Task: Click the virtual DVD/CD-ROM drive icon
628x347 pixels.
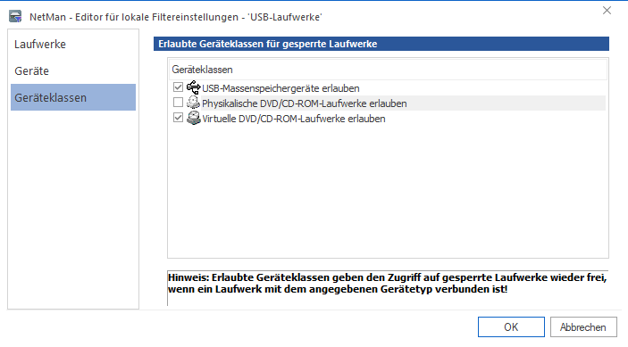Action: (194, 118)
